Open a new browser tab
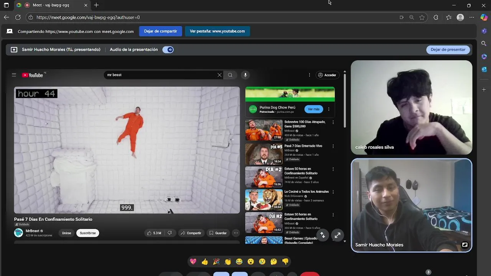491x276 pixels. tap(96, 5)
